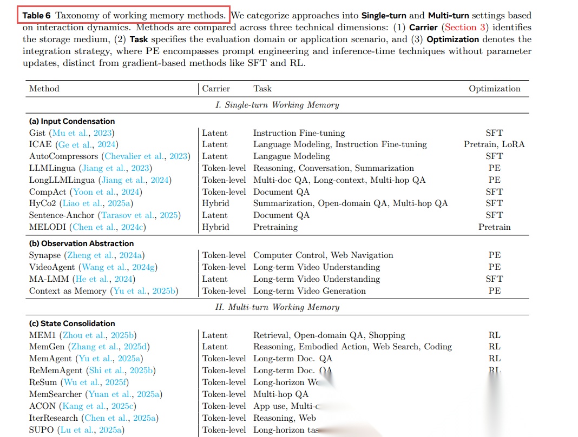This screenshot has height=437, width=578.
Task: Open the Ge et al., 2024 citation
Action: 87,144
